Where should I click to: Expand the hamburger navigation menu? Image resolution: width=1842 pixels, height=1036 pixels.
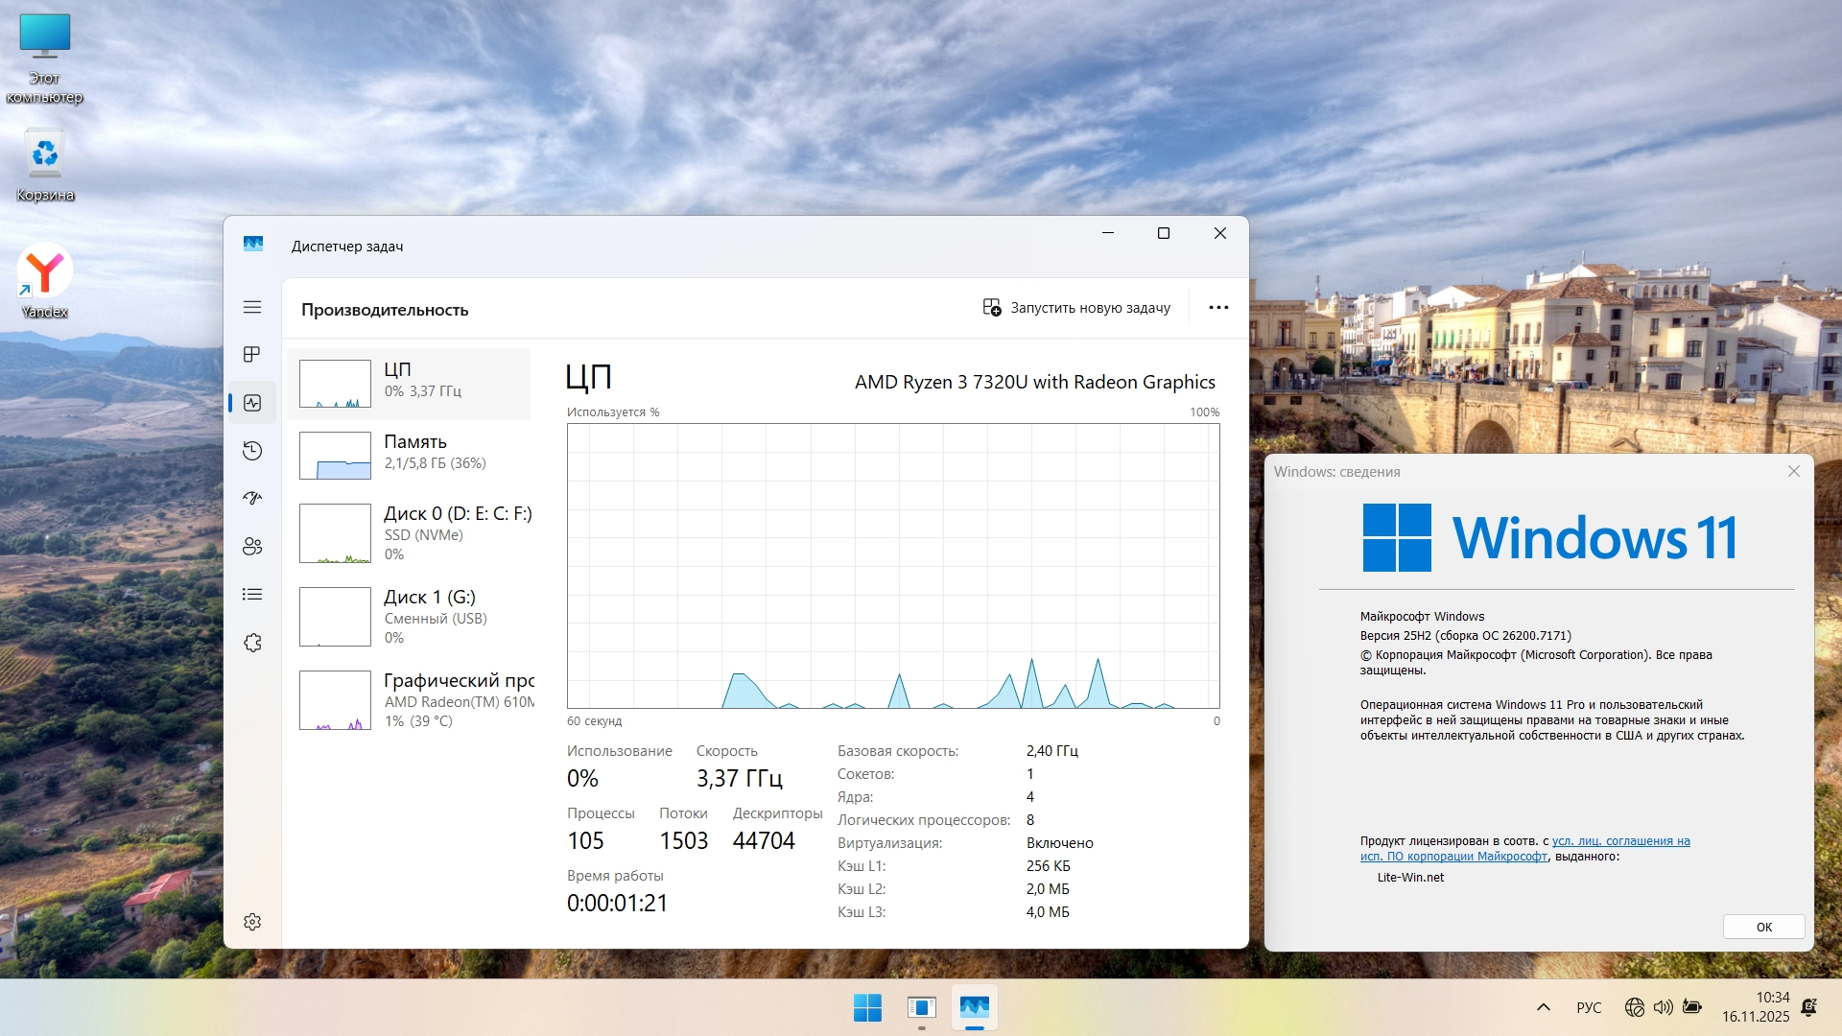(x=252, y=307)
